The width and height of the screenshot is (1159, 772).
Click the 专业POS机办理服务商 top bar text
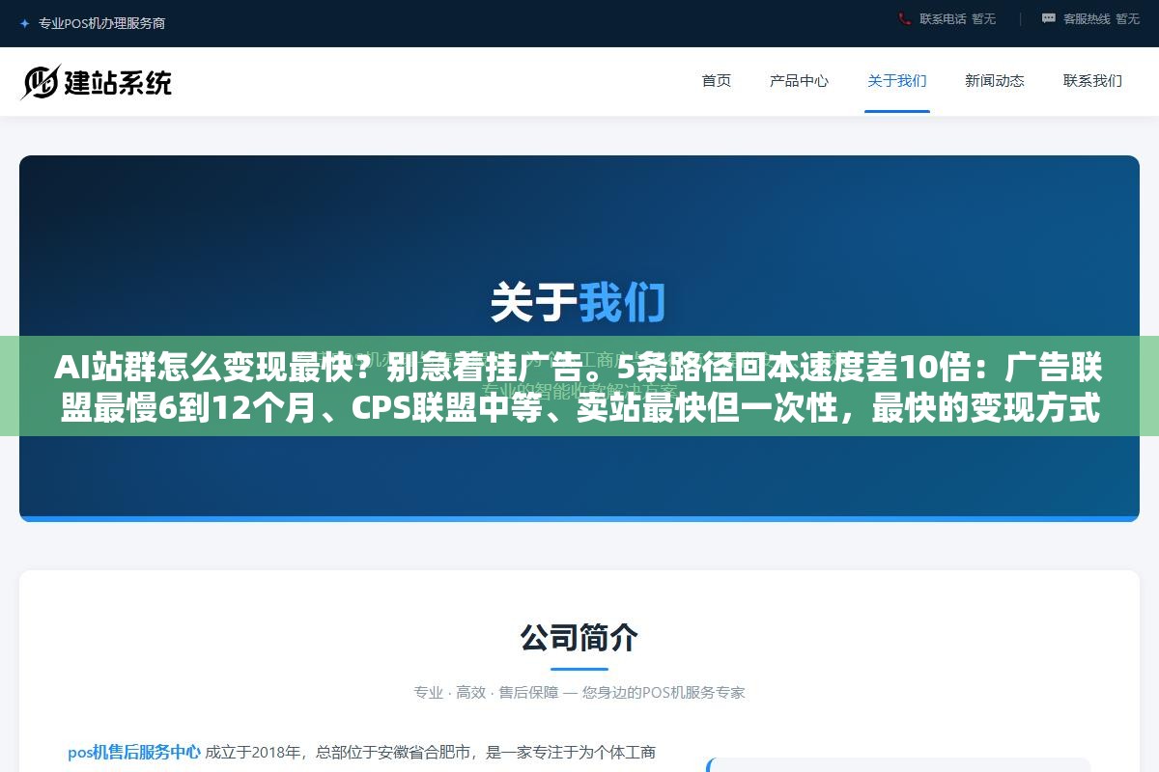tap(101, 23)
